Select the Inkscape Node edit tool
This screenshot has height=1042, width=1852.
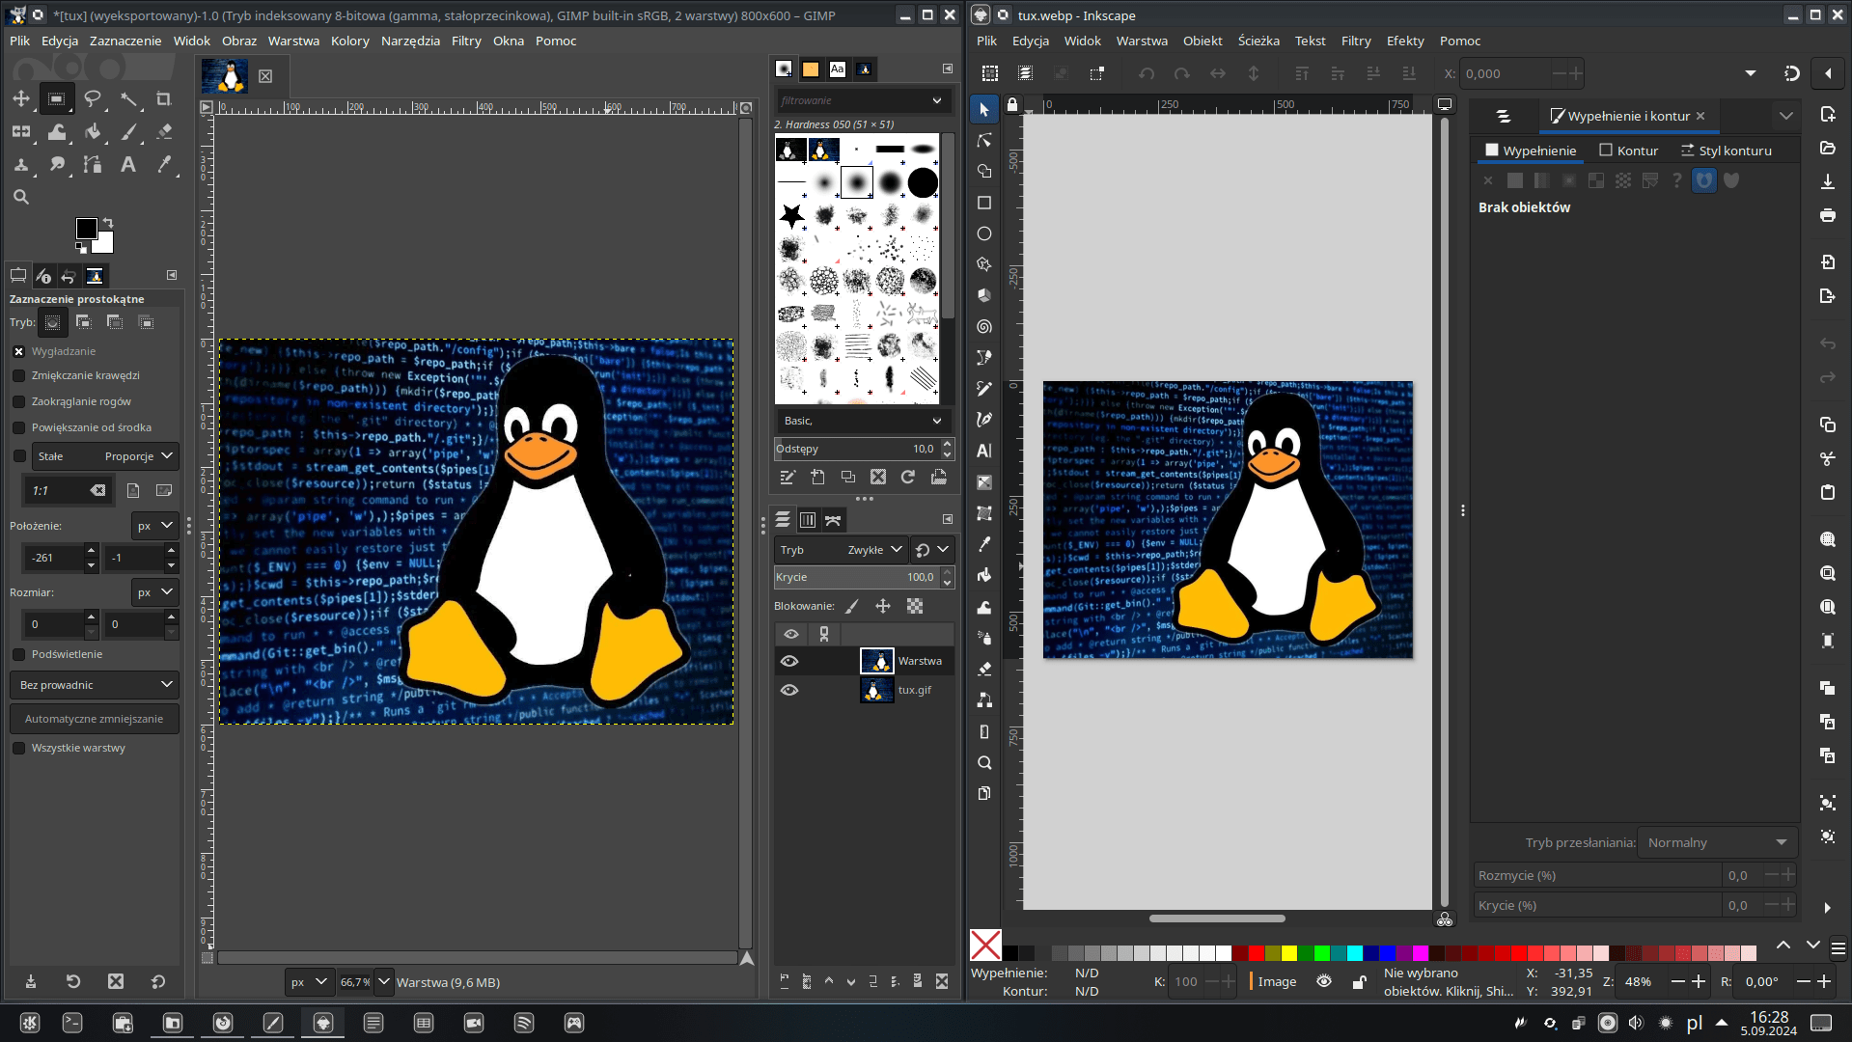pos(984,140)
